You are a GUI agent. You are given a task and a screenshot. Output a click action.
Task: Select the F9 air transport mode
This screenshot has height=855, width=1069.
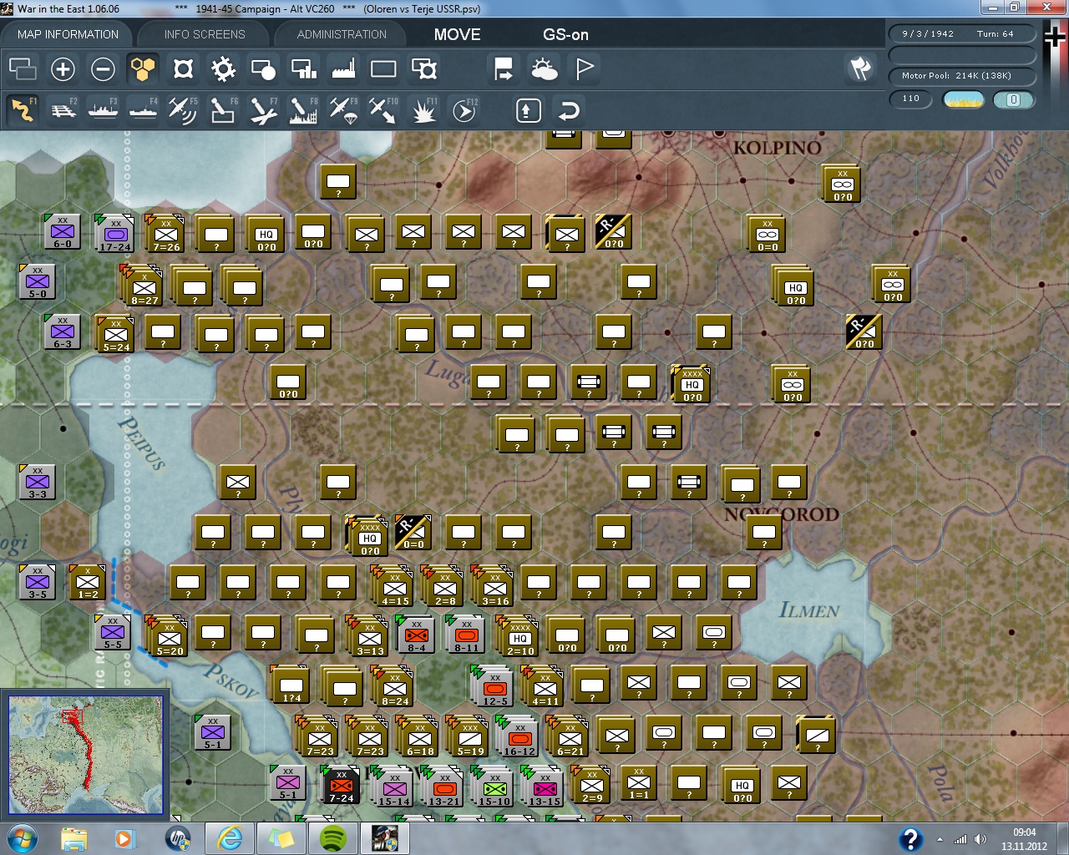[x=343, y=110]
